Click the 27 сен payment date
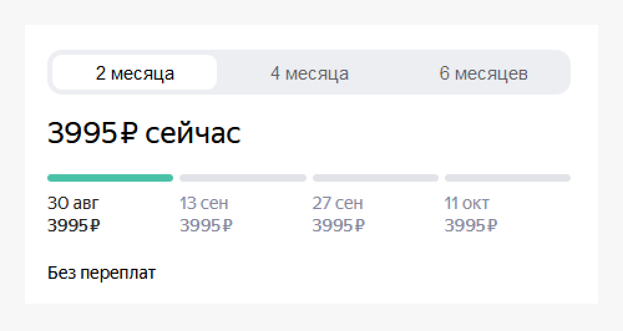This screenshot has width=623, height=331. click(337, 203)
